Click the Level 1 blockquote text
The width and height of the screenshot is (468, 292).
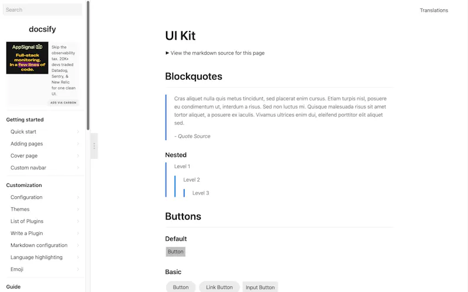tap(182, 166)
